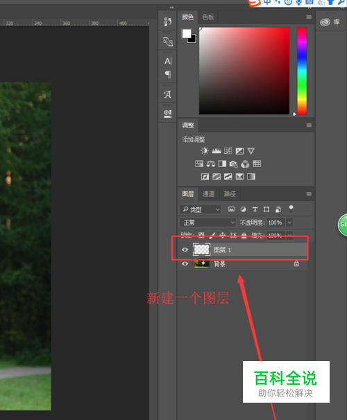The width and height of the screenshot is (347, 420).
Task: Open the 图层 panel flyout menu
Action: (309, 194)
